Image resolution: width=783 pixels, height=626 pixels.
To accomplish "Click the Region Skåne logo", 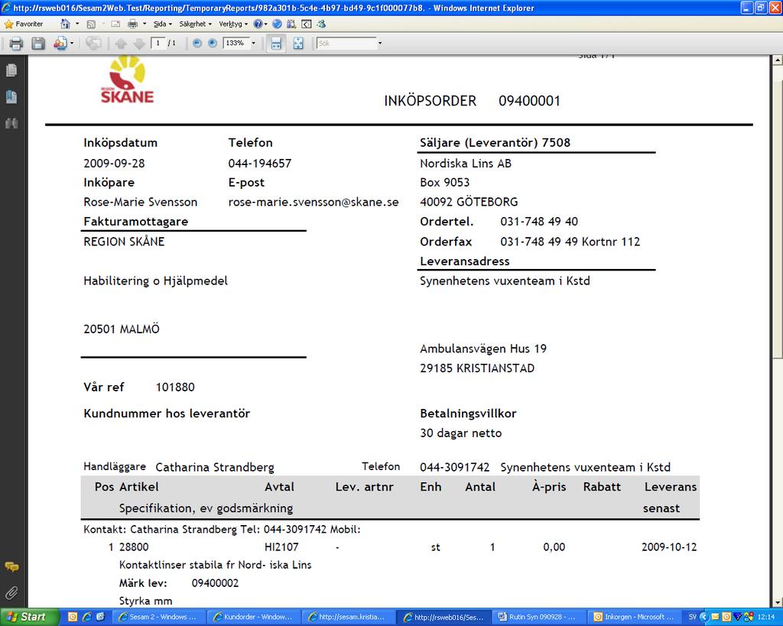I will (x=128, y=79).
